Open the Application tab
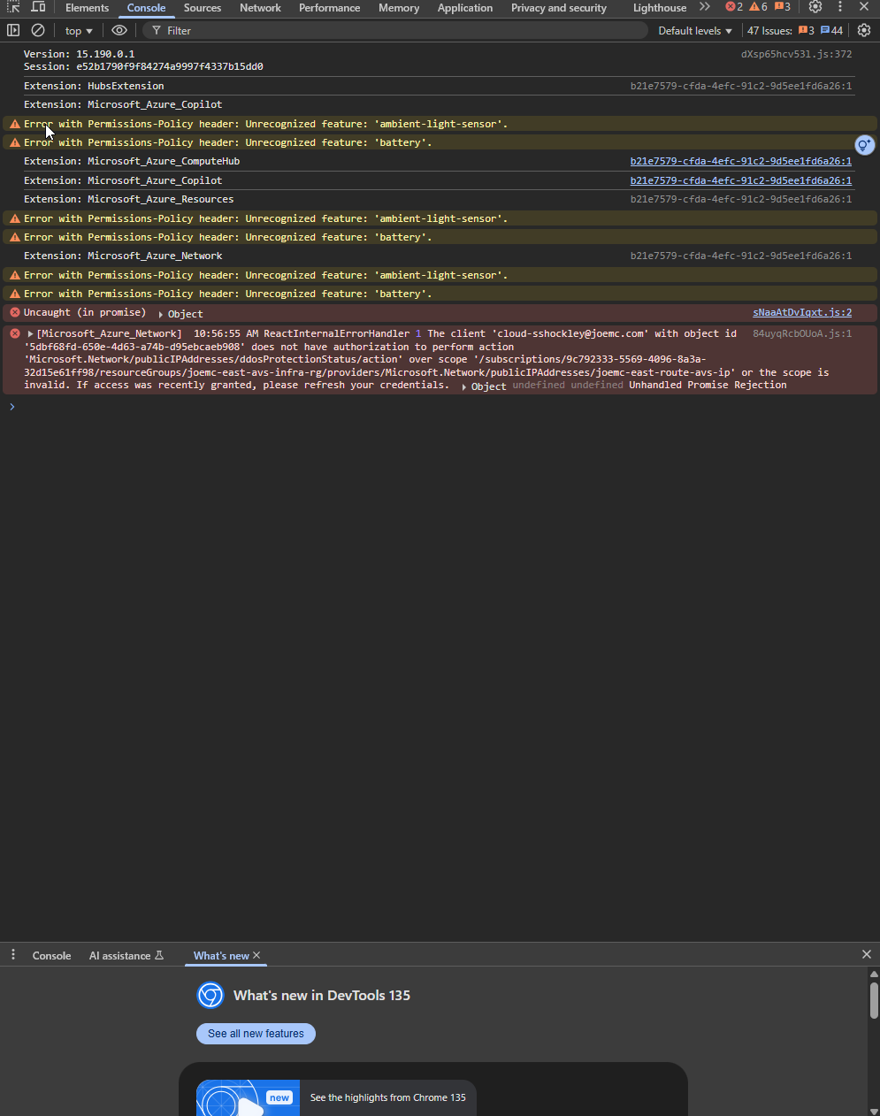The image size is (880, 1116). (x=465, y=7)
